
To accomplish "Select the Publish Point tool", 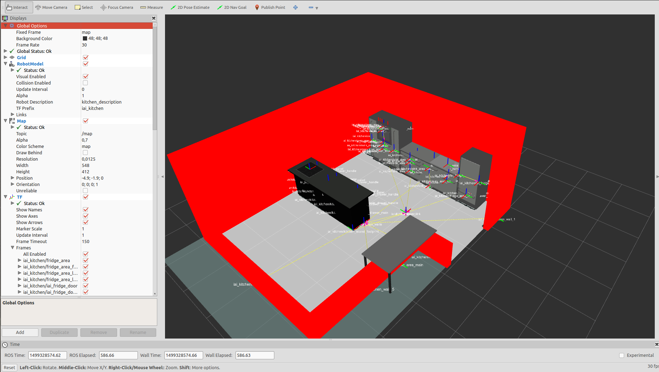I will [270, 7].
